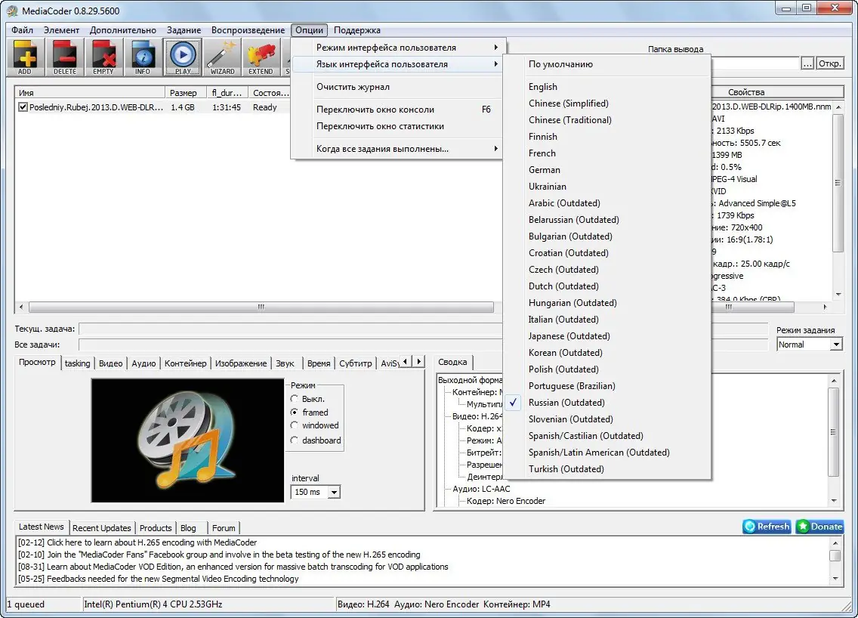This screenshot has height=618, width=858.
Task: Switch to the Аудио tab
Action: click(144, 363)
